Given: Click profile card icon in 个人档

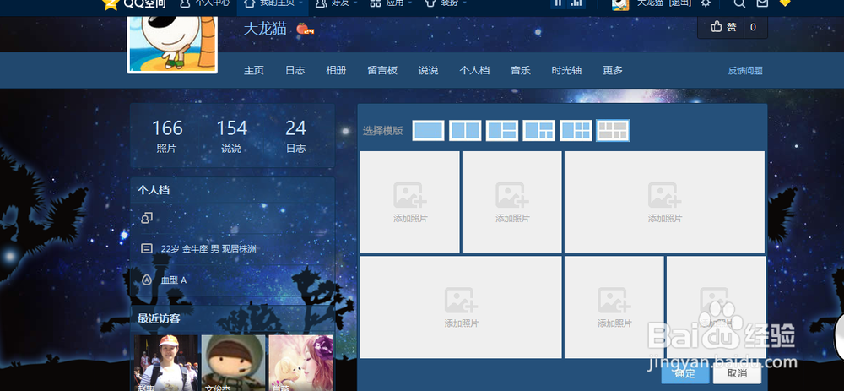Looking at the screenshot, I should 147,218.
